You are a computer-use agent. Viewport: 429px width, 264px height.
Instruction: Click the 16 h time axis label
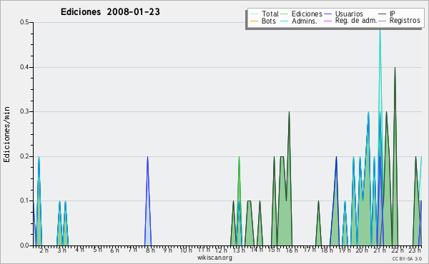point(292,250)
